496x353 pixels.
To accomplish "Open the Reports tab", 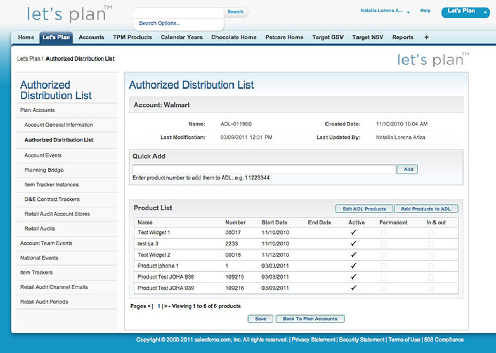I will click(402, 37).
